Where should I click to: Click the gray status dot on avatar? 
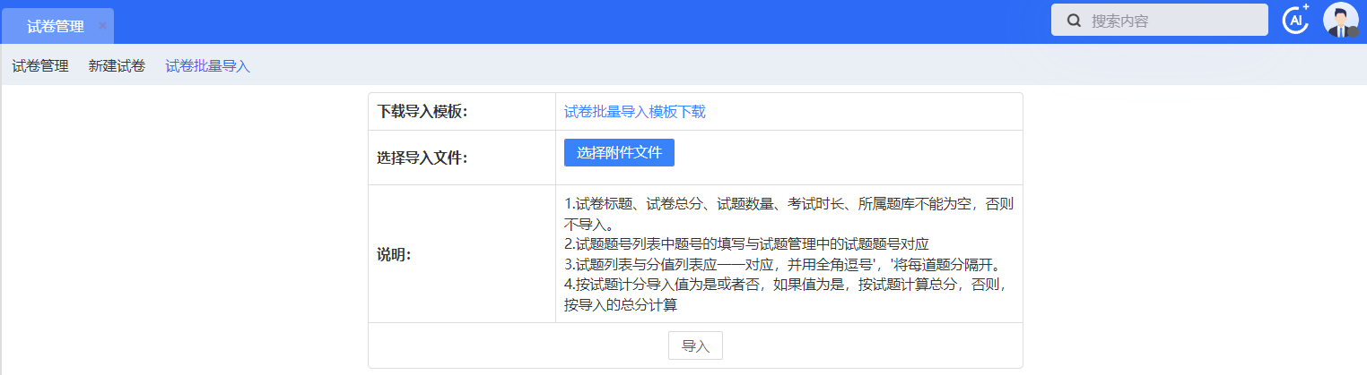point(1354,32)
